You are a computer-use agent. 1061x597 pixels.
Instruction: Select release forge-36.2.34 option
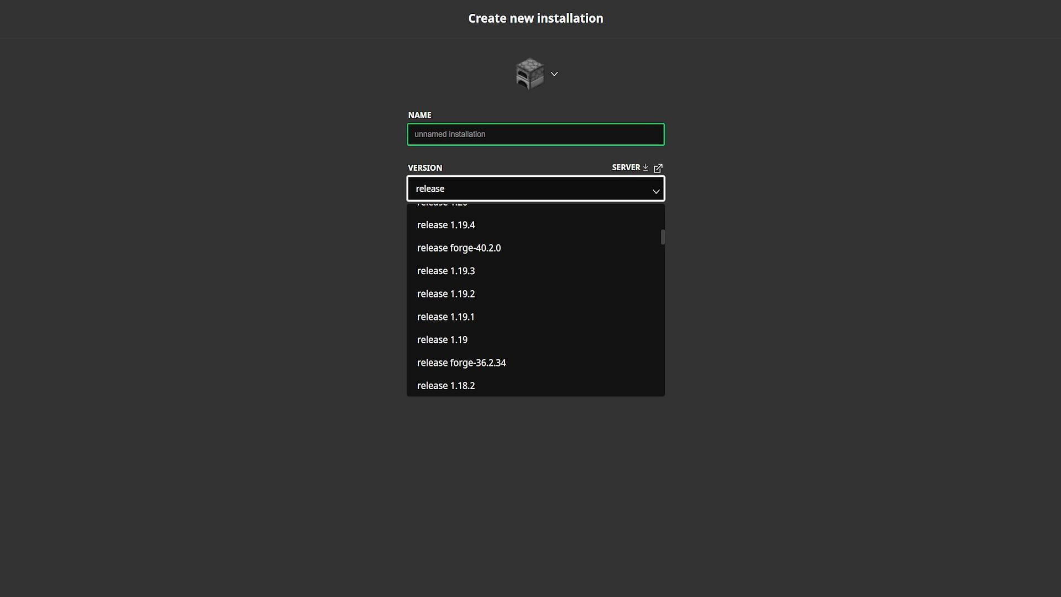click(x=461, y=362)
